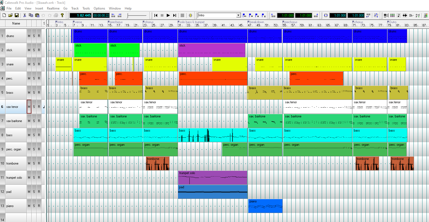The width and height of the screenshot is (429, 222).
Task: Open the Options menu
Action: (99, 8)
